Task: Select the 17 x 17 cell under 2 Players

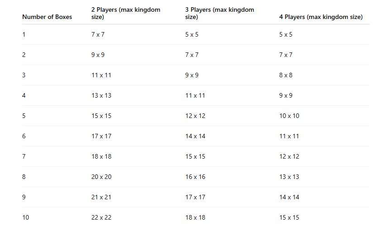Action: (101, 136)
